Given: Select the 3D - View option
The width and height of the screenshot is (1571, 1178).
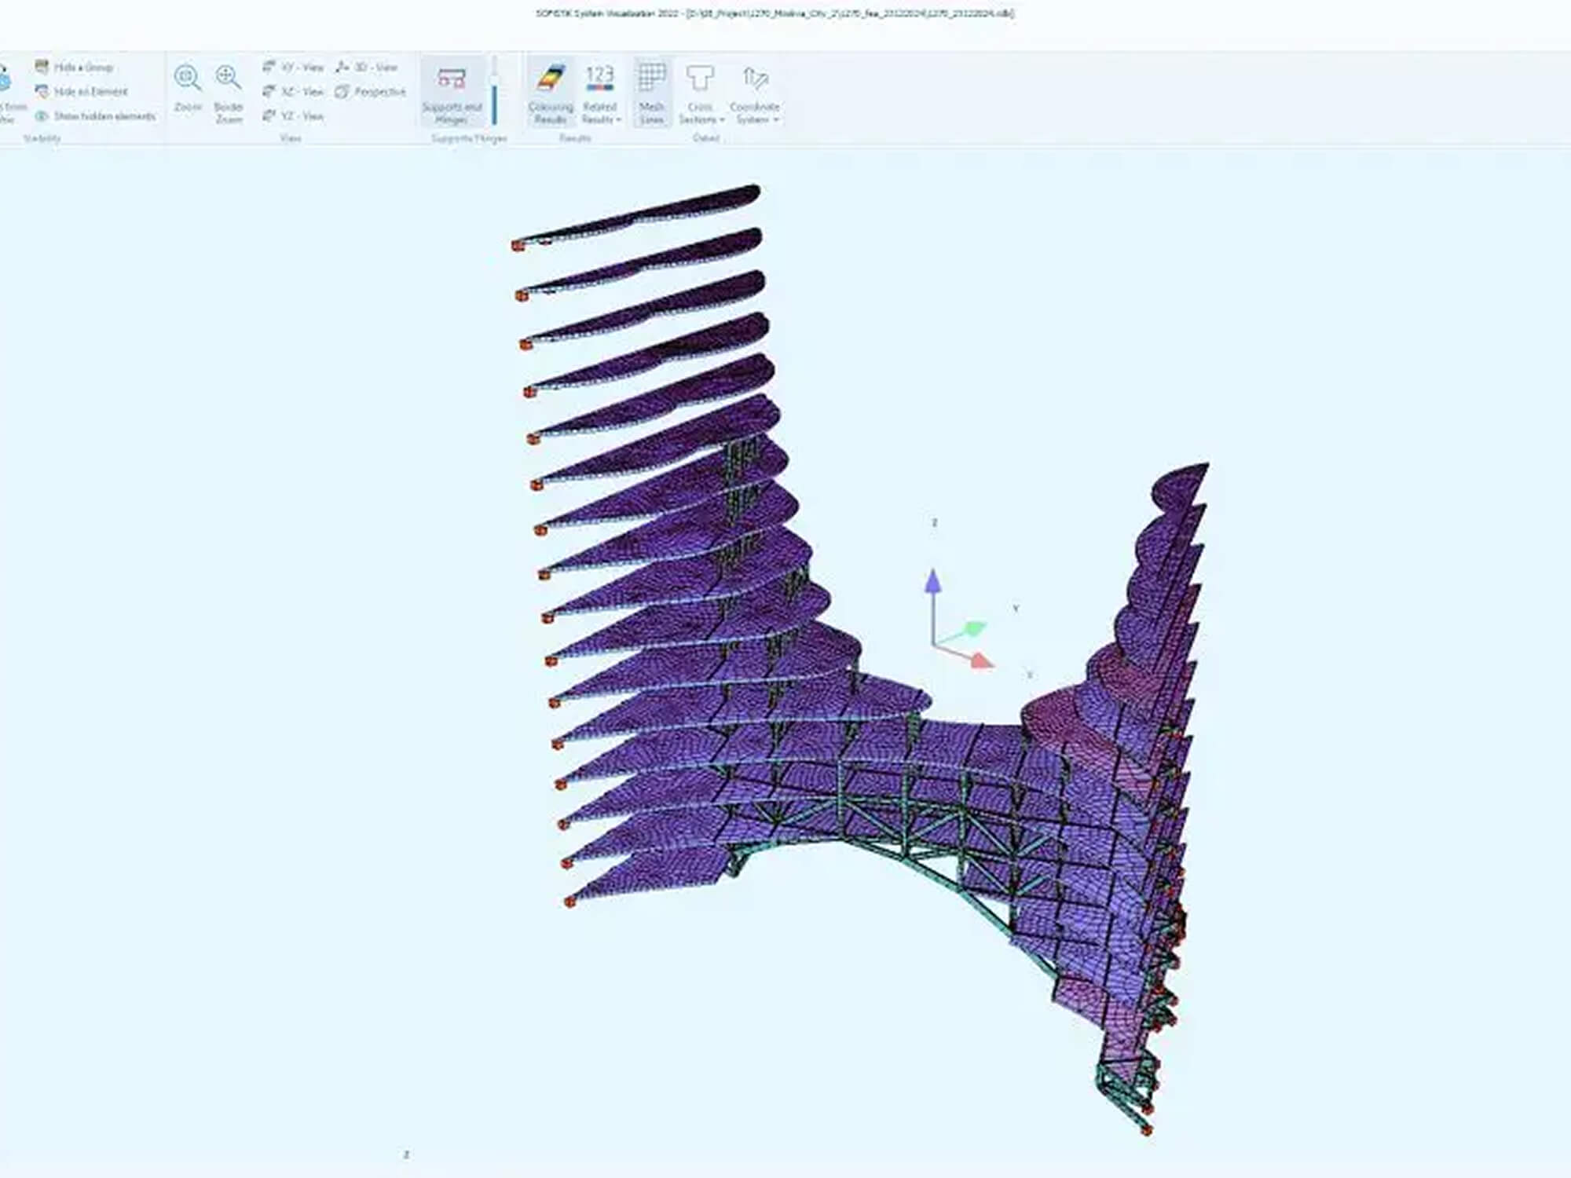Looking at the screenshot, I should tap(367, 68).
